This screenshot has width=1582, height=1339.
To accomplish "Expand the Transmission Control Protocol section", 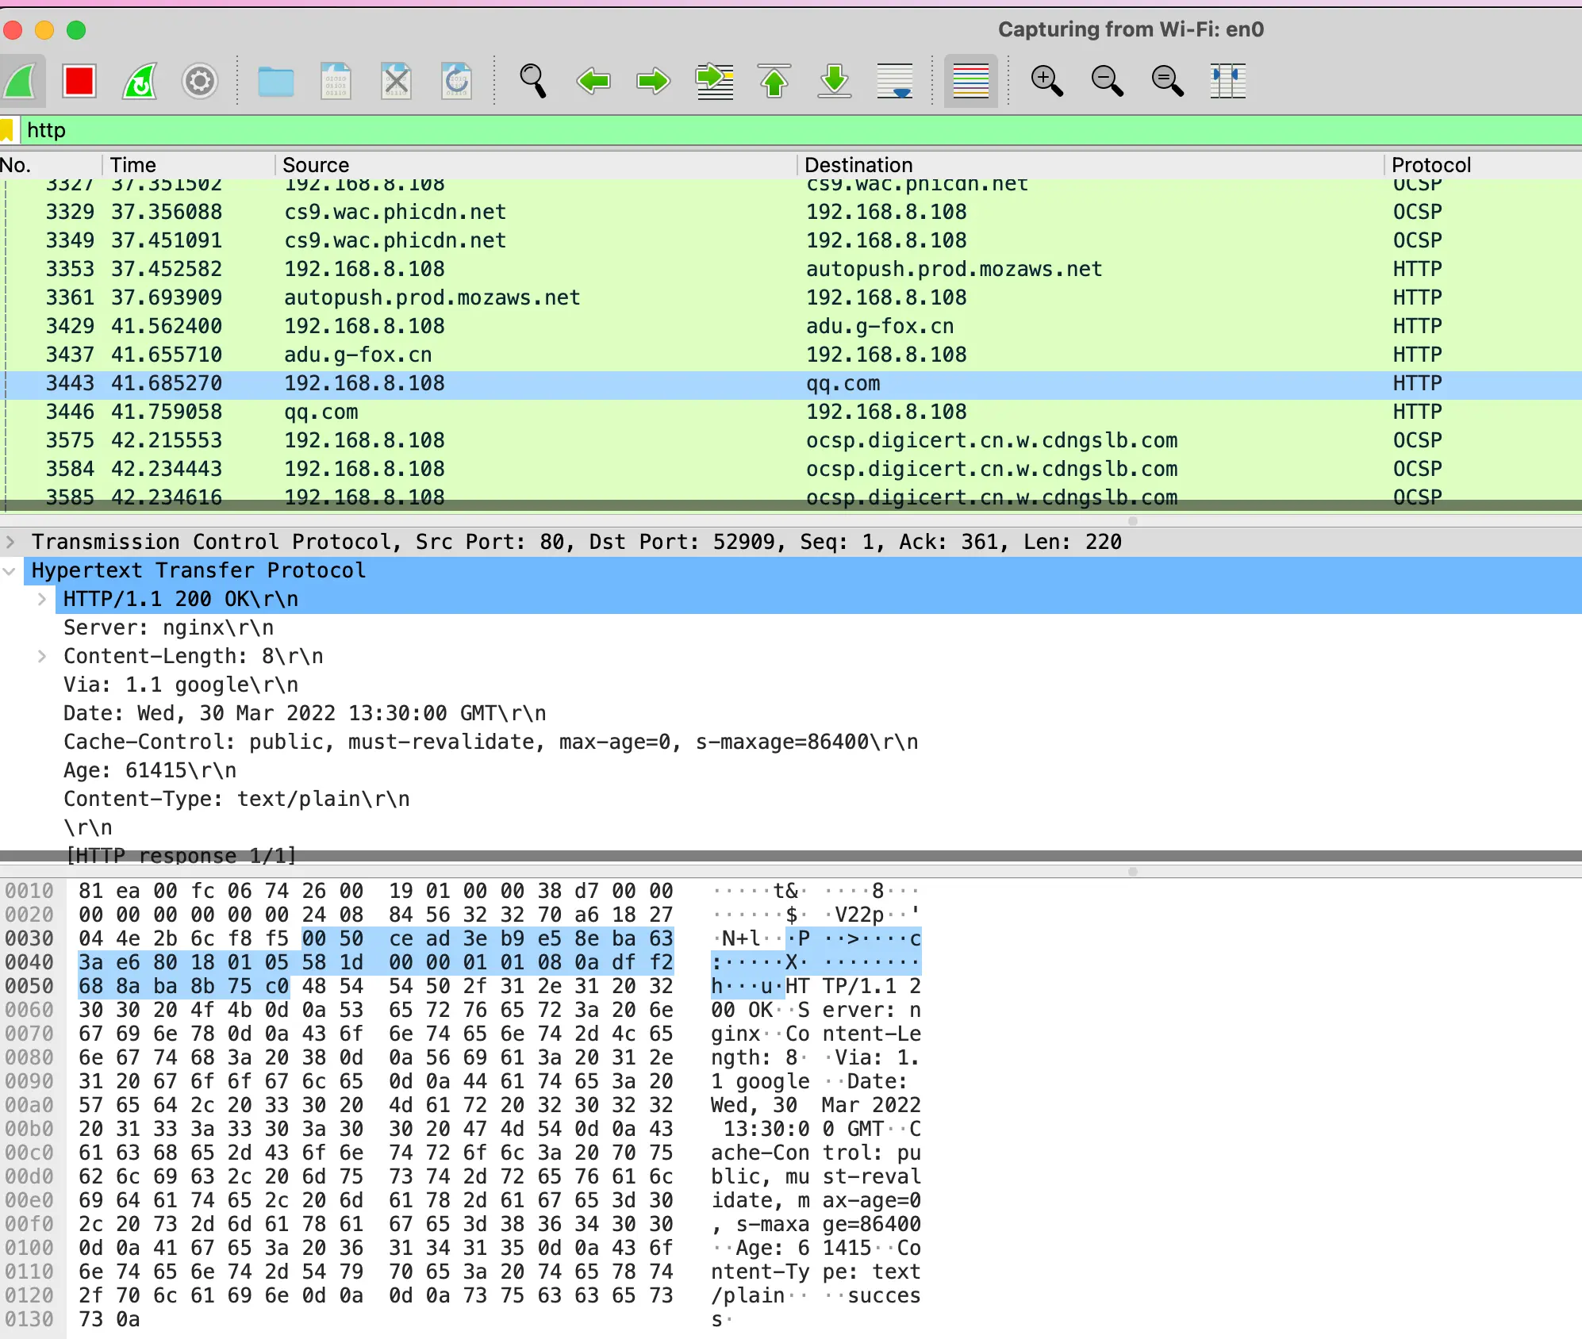I will pos(10,542).
